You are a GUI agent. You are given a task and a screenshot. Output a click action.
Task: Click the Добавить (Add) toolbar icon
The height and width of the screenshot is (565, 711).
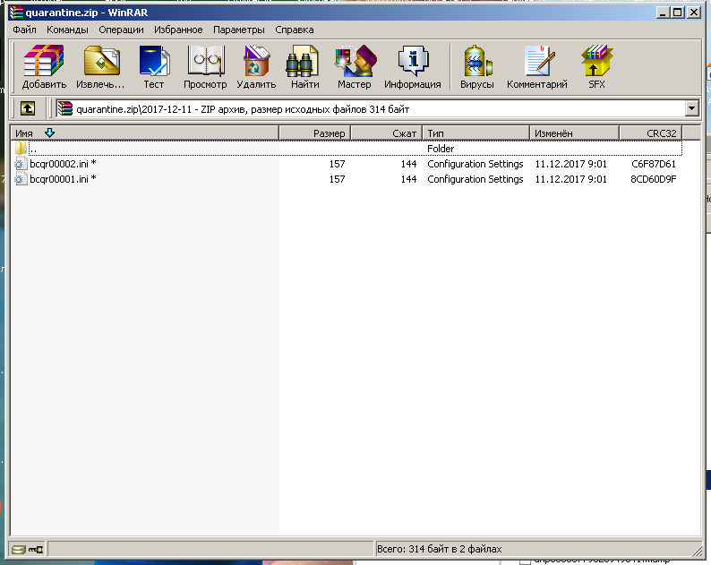(x=44, y=67)
